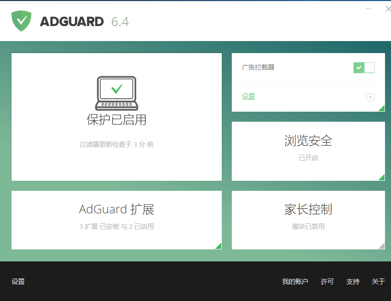Open the AdGuard 扩展 tile

pyautogui.click(x=117, y=216)
